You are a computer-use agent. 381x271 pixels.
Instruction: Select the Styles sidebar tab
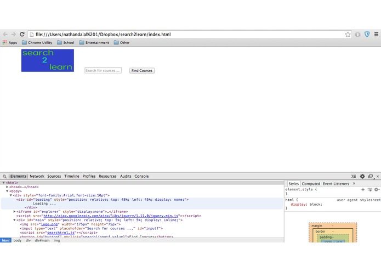[293, 184]
